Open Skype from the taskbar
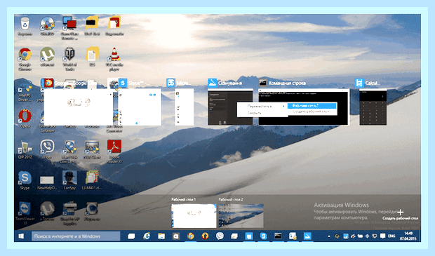 264,236
